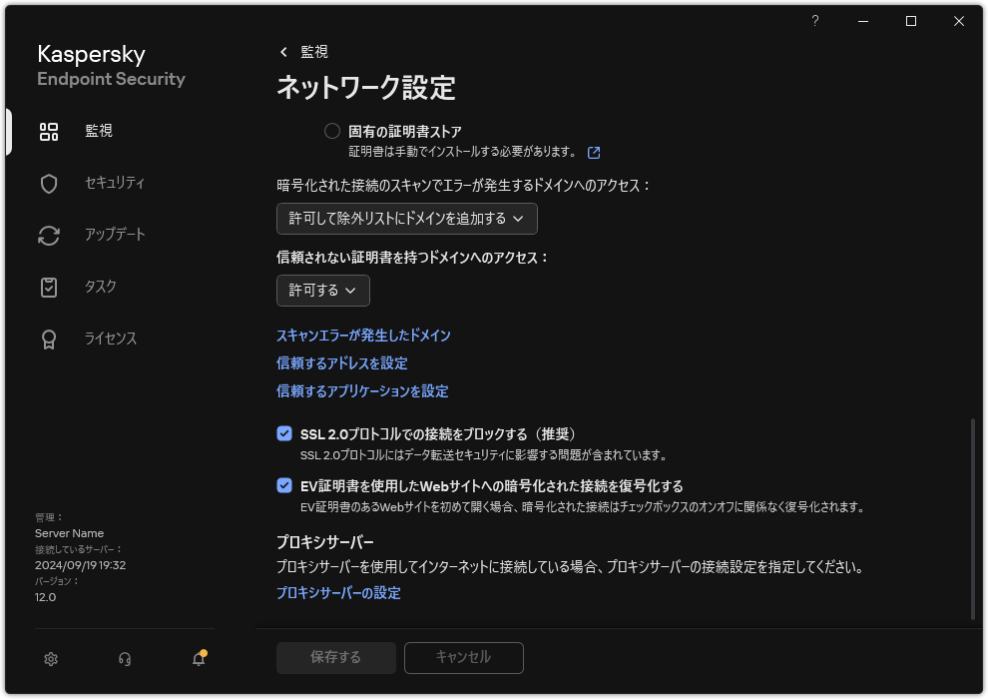Open the アップデート section icon
988x699 pixels.
click(x=49, y=235)
